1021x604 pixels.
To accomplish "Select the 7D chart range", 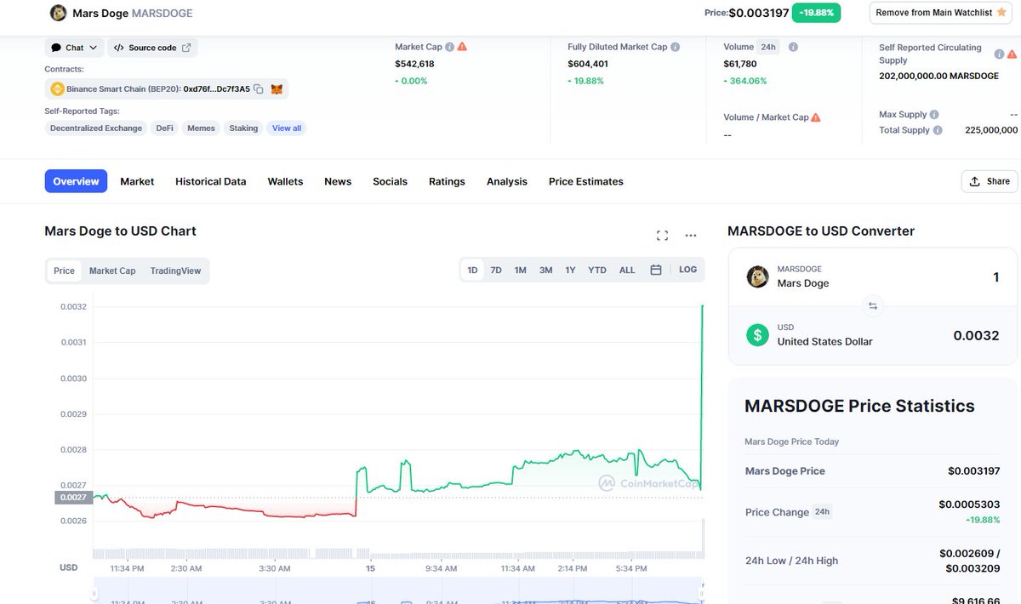I will 496,270.
